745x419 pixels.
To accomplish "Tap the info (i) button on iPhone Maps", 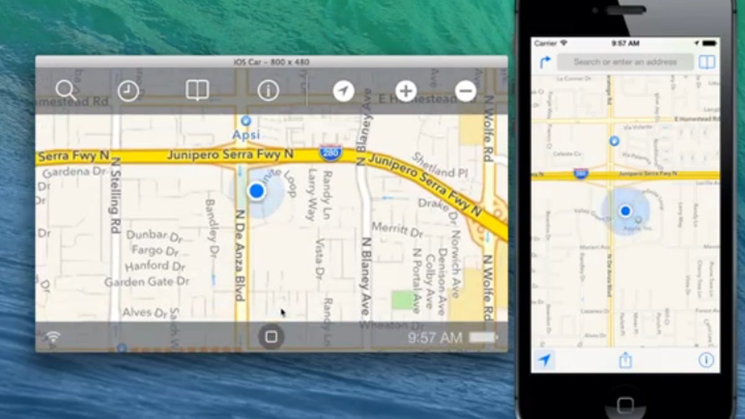I will click(x=706, y=360).
